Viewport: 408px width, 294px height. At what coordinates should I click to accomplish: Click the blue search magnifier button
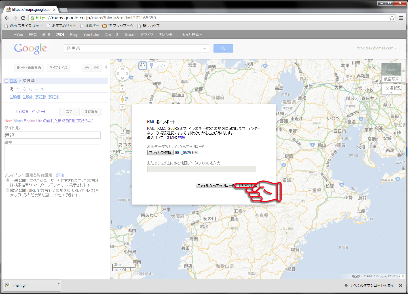(223, 48)
